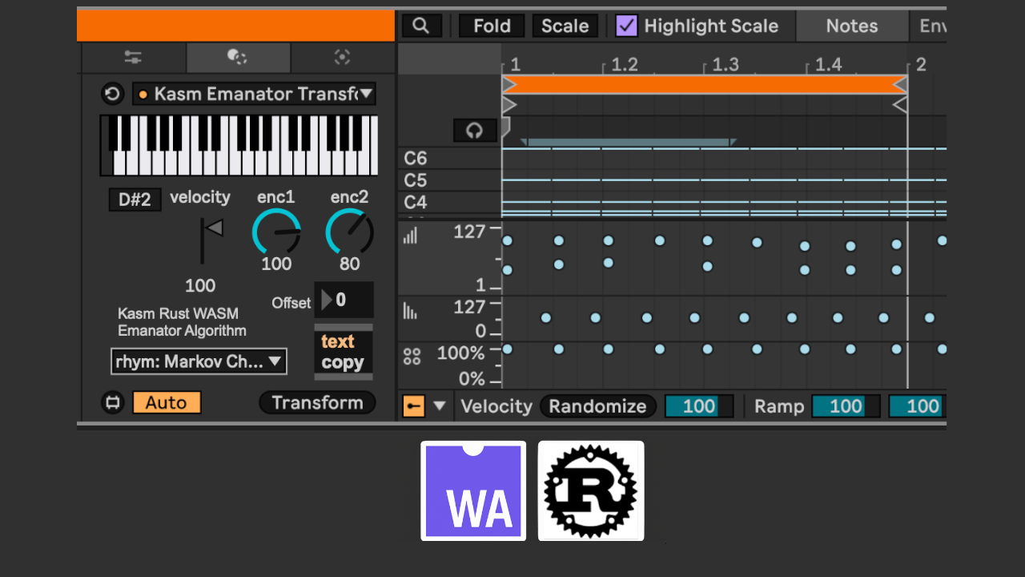Click the magnifier search icon
Screen dimensions: 1025x577
[x=421, y=26]
